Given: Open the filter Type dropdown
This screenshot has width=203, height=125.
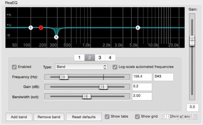Looking at the screenshot, I should tap(81, 67).
